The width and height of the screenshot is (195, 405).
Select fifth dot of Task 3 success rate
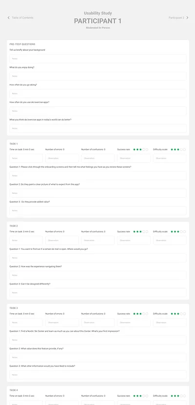click(147, 314)
